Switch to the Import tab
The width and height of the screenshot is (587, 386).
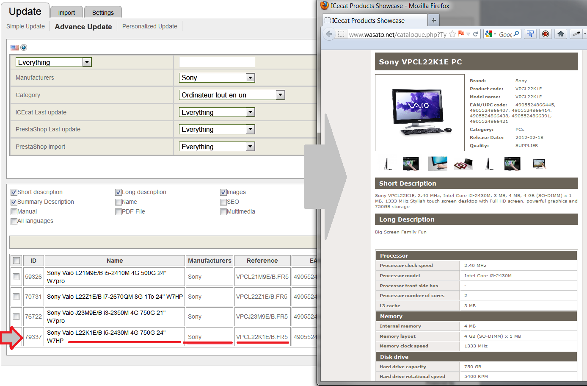click(x=66, y=12)
